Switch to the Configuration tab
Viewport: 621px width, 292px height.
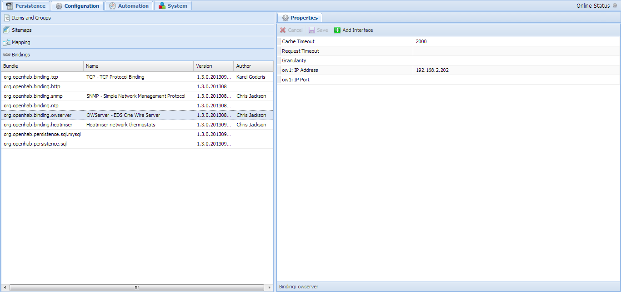tap(77, 6)
